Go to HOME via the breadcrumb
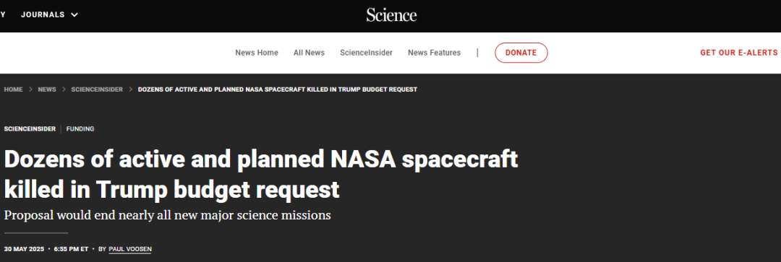 [14, 89]
